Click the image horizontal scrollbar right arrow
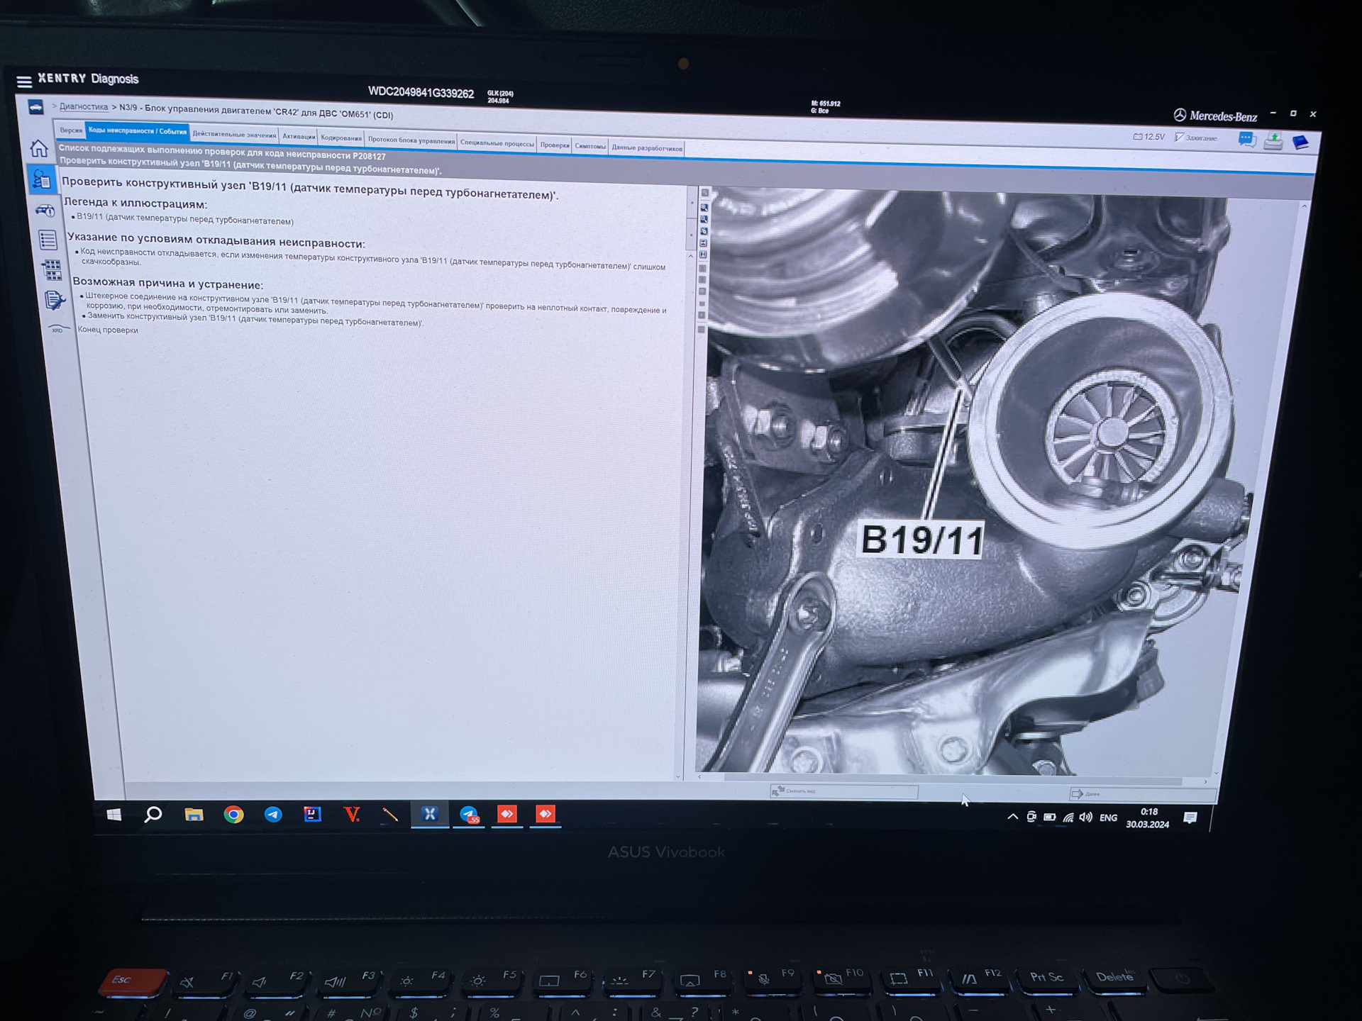Image resolution: width=1362 pixels, height=1021 pixels. pyautogui.click(x=1205, y=782)
